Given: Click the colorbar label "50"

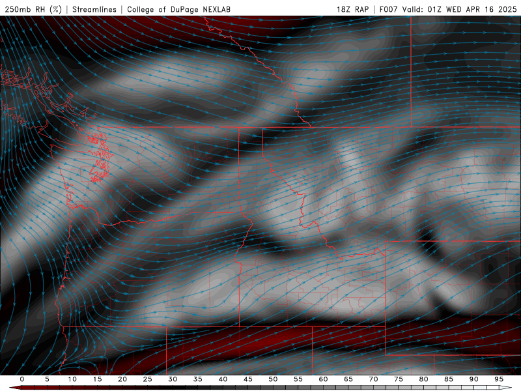Looking at the screenshot, I should 273,379.
